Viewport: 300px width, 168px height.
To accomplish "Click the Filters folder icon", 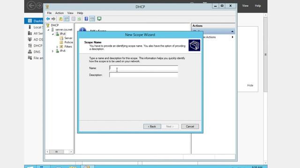I will (x=61, y=47).
